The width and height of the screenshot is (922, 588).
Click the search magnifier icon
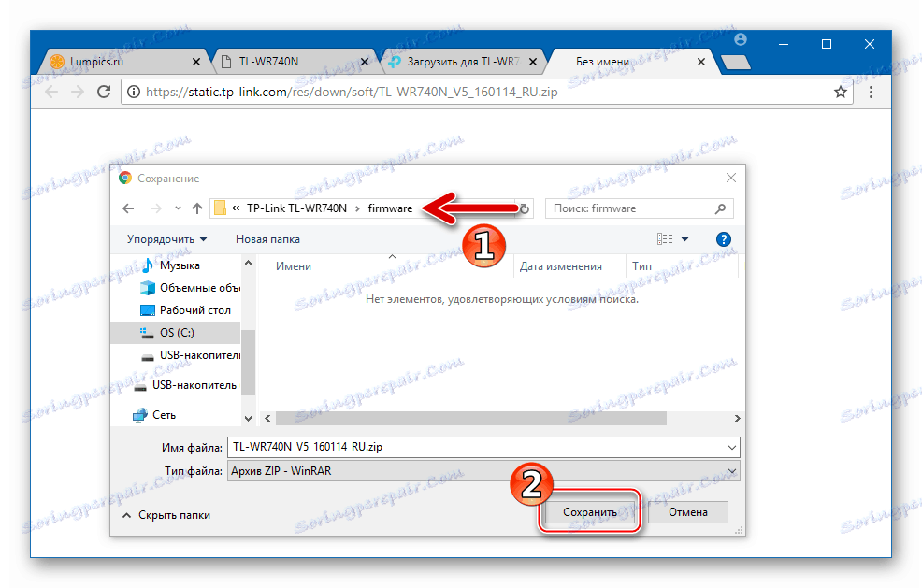[x=720, y=208]
